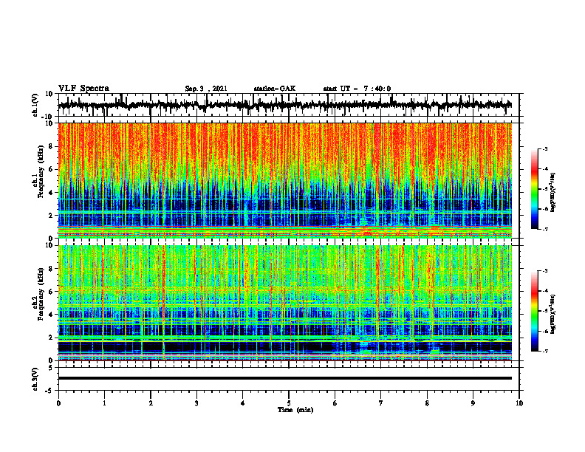Click the 'ch.1(V)' waveform axis label
Screen dimensions: 585x452
35,105
